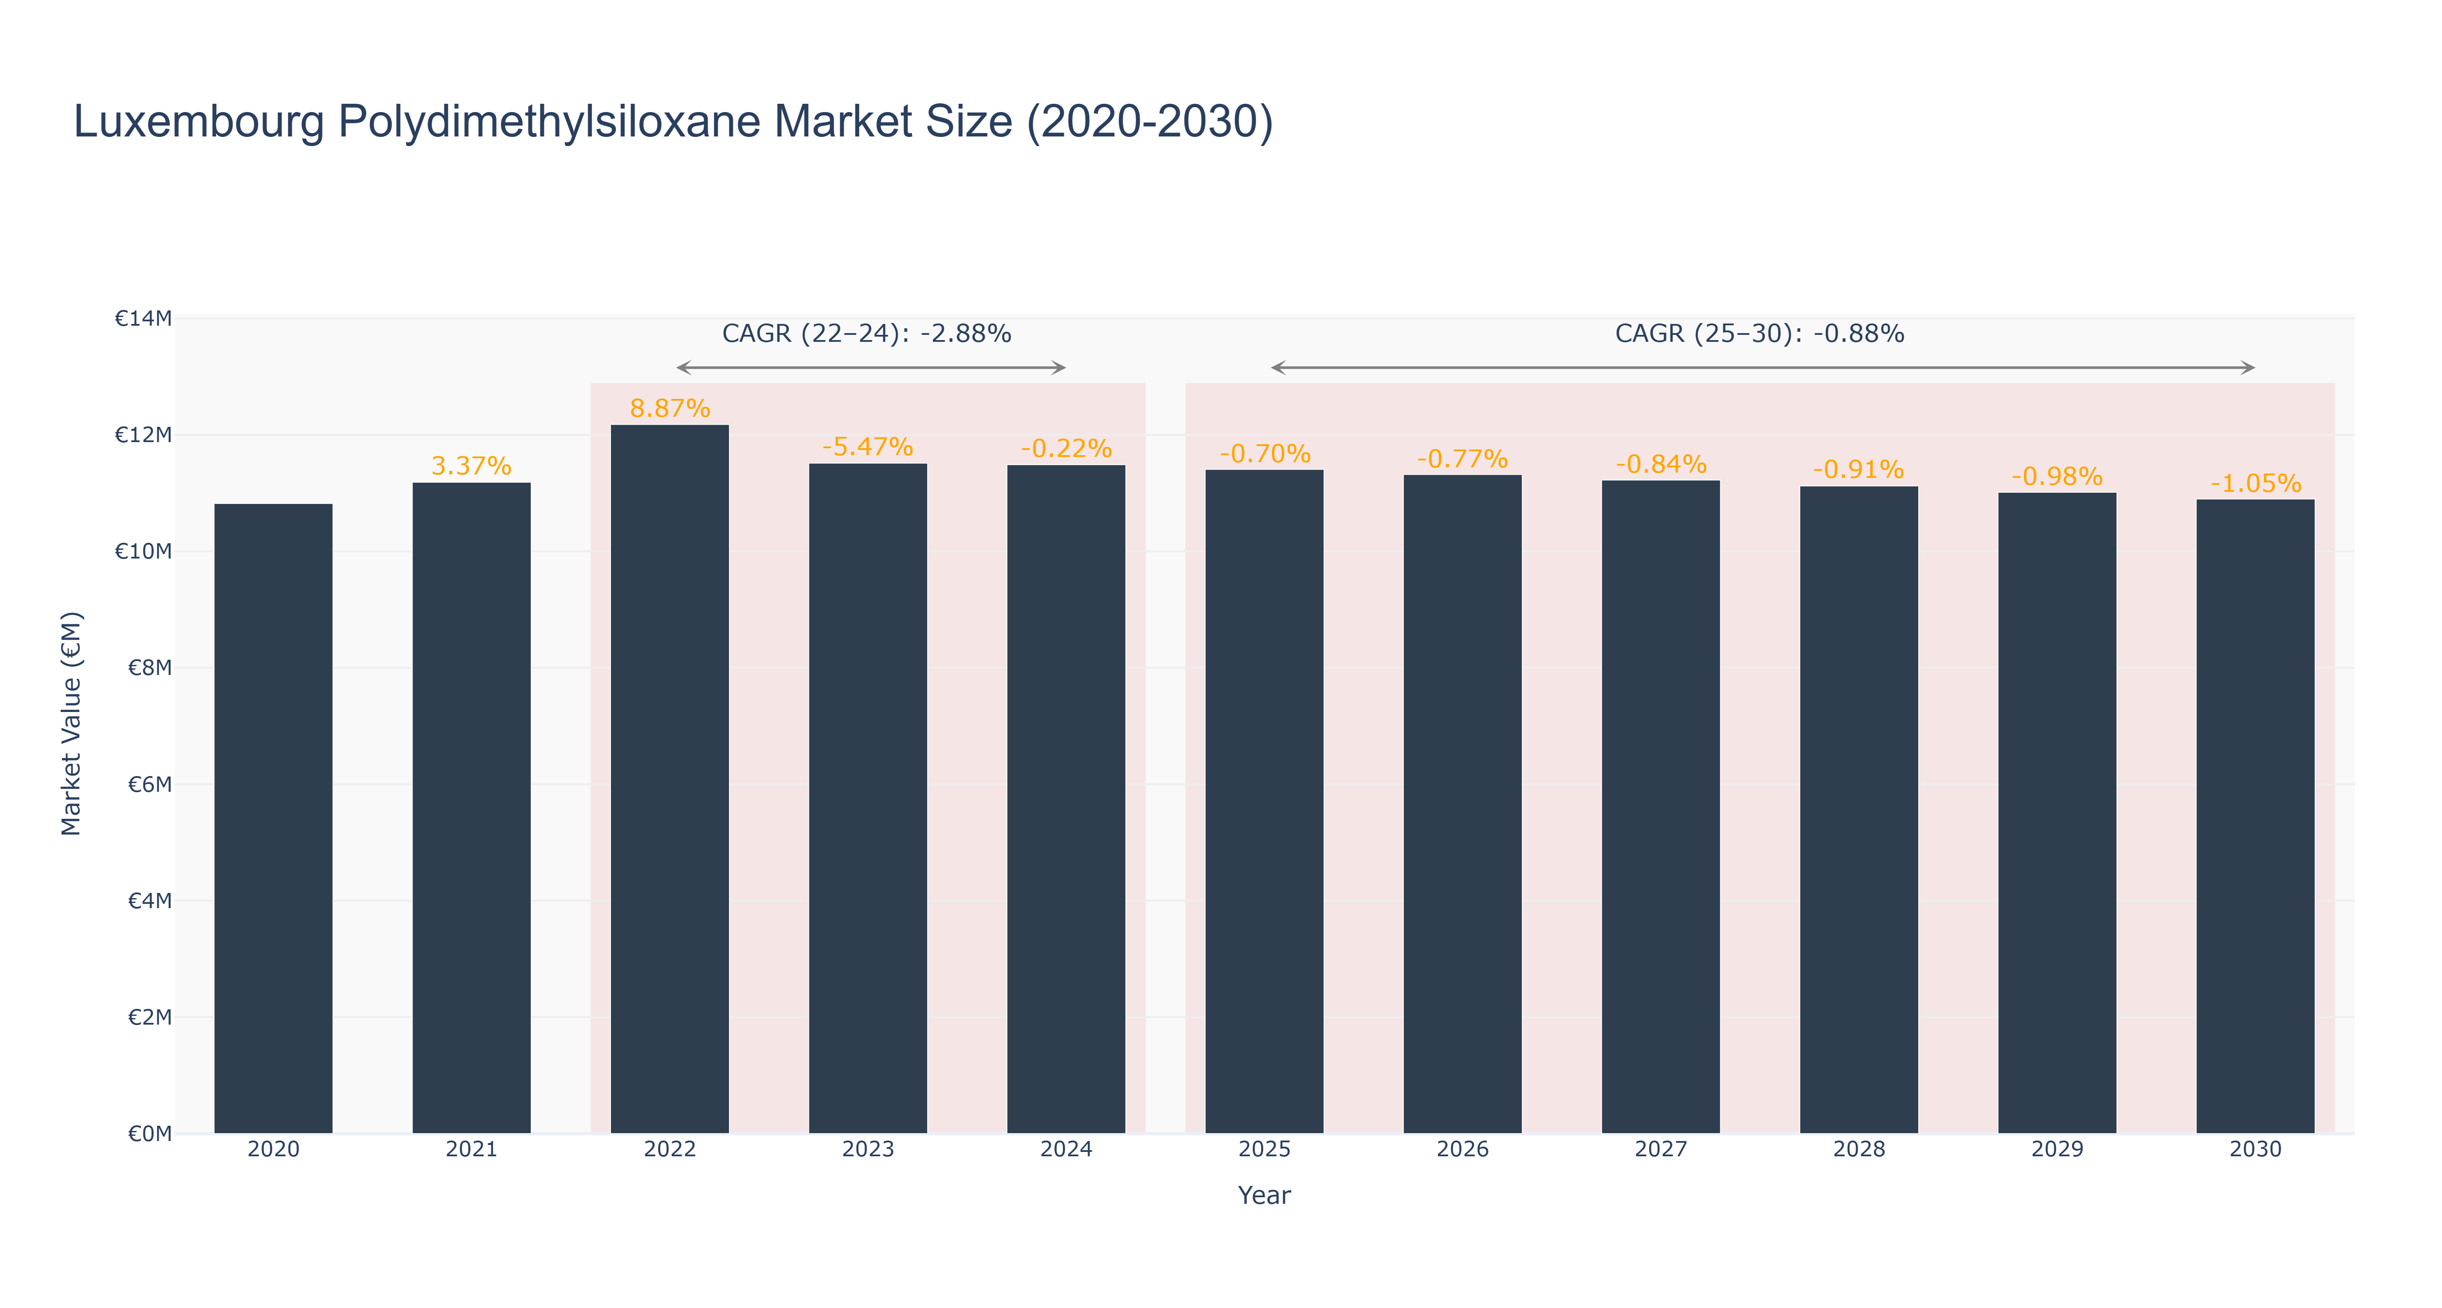Click the 2026 market value bar
The width and height of the screenshot is (2442, 1308).
[x=1462, y=804]
